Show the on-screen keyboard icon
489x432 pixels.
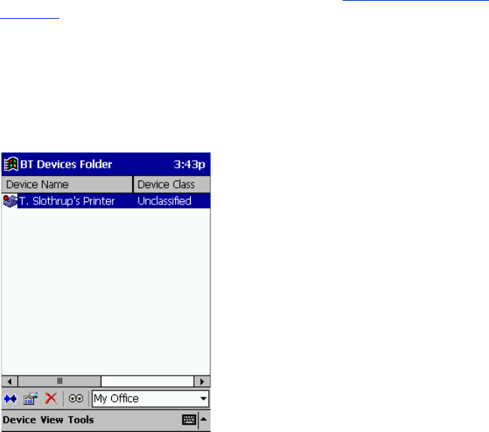click(x=189, y=419)
